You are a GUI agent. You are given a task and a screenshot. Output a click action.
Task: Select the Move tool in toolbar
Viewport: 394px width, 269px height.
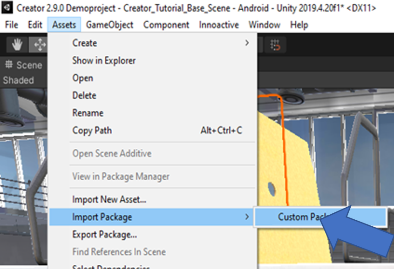click(x=39, y=45)
